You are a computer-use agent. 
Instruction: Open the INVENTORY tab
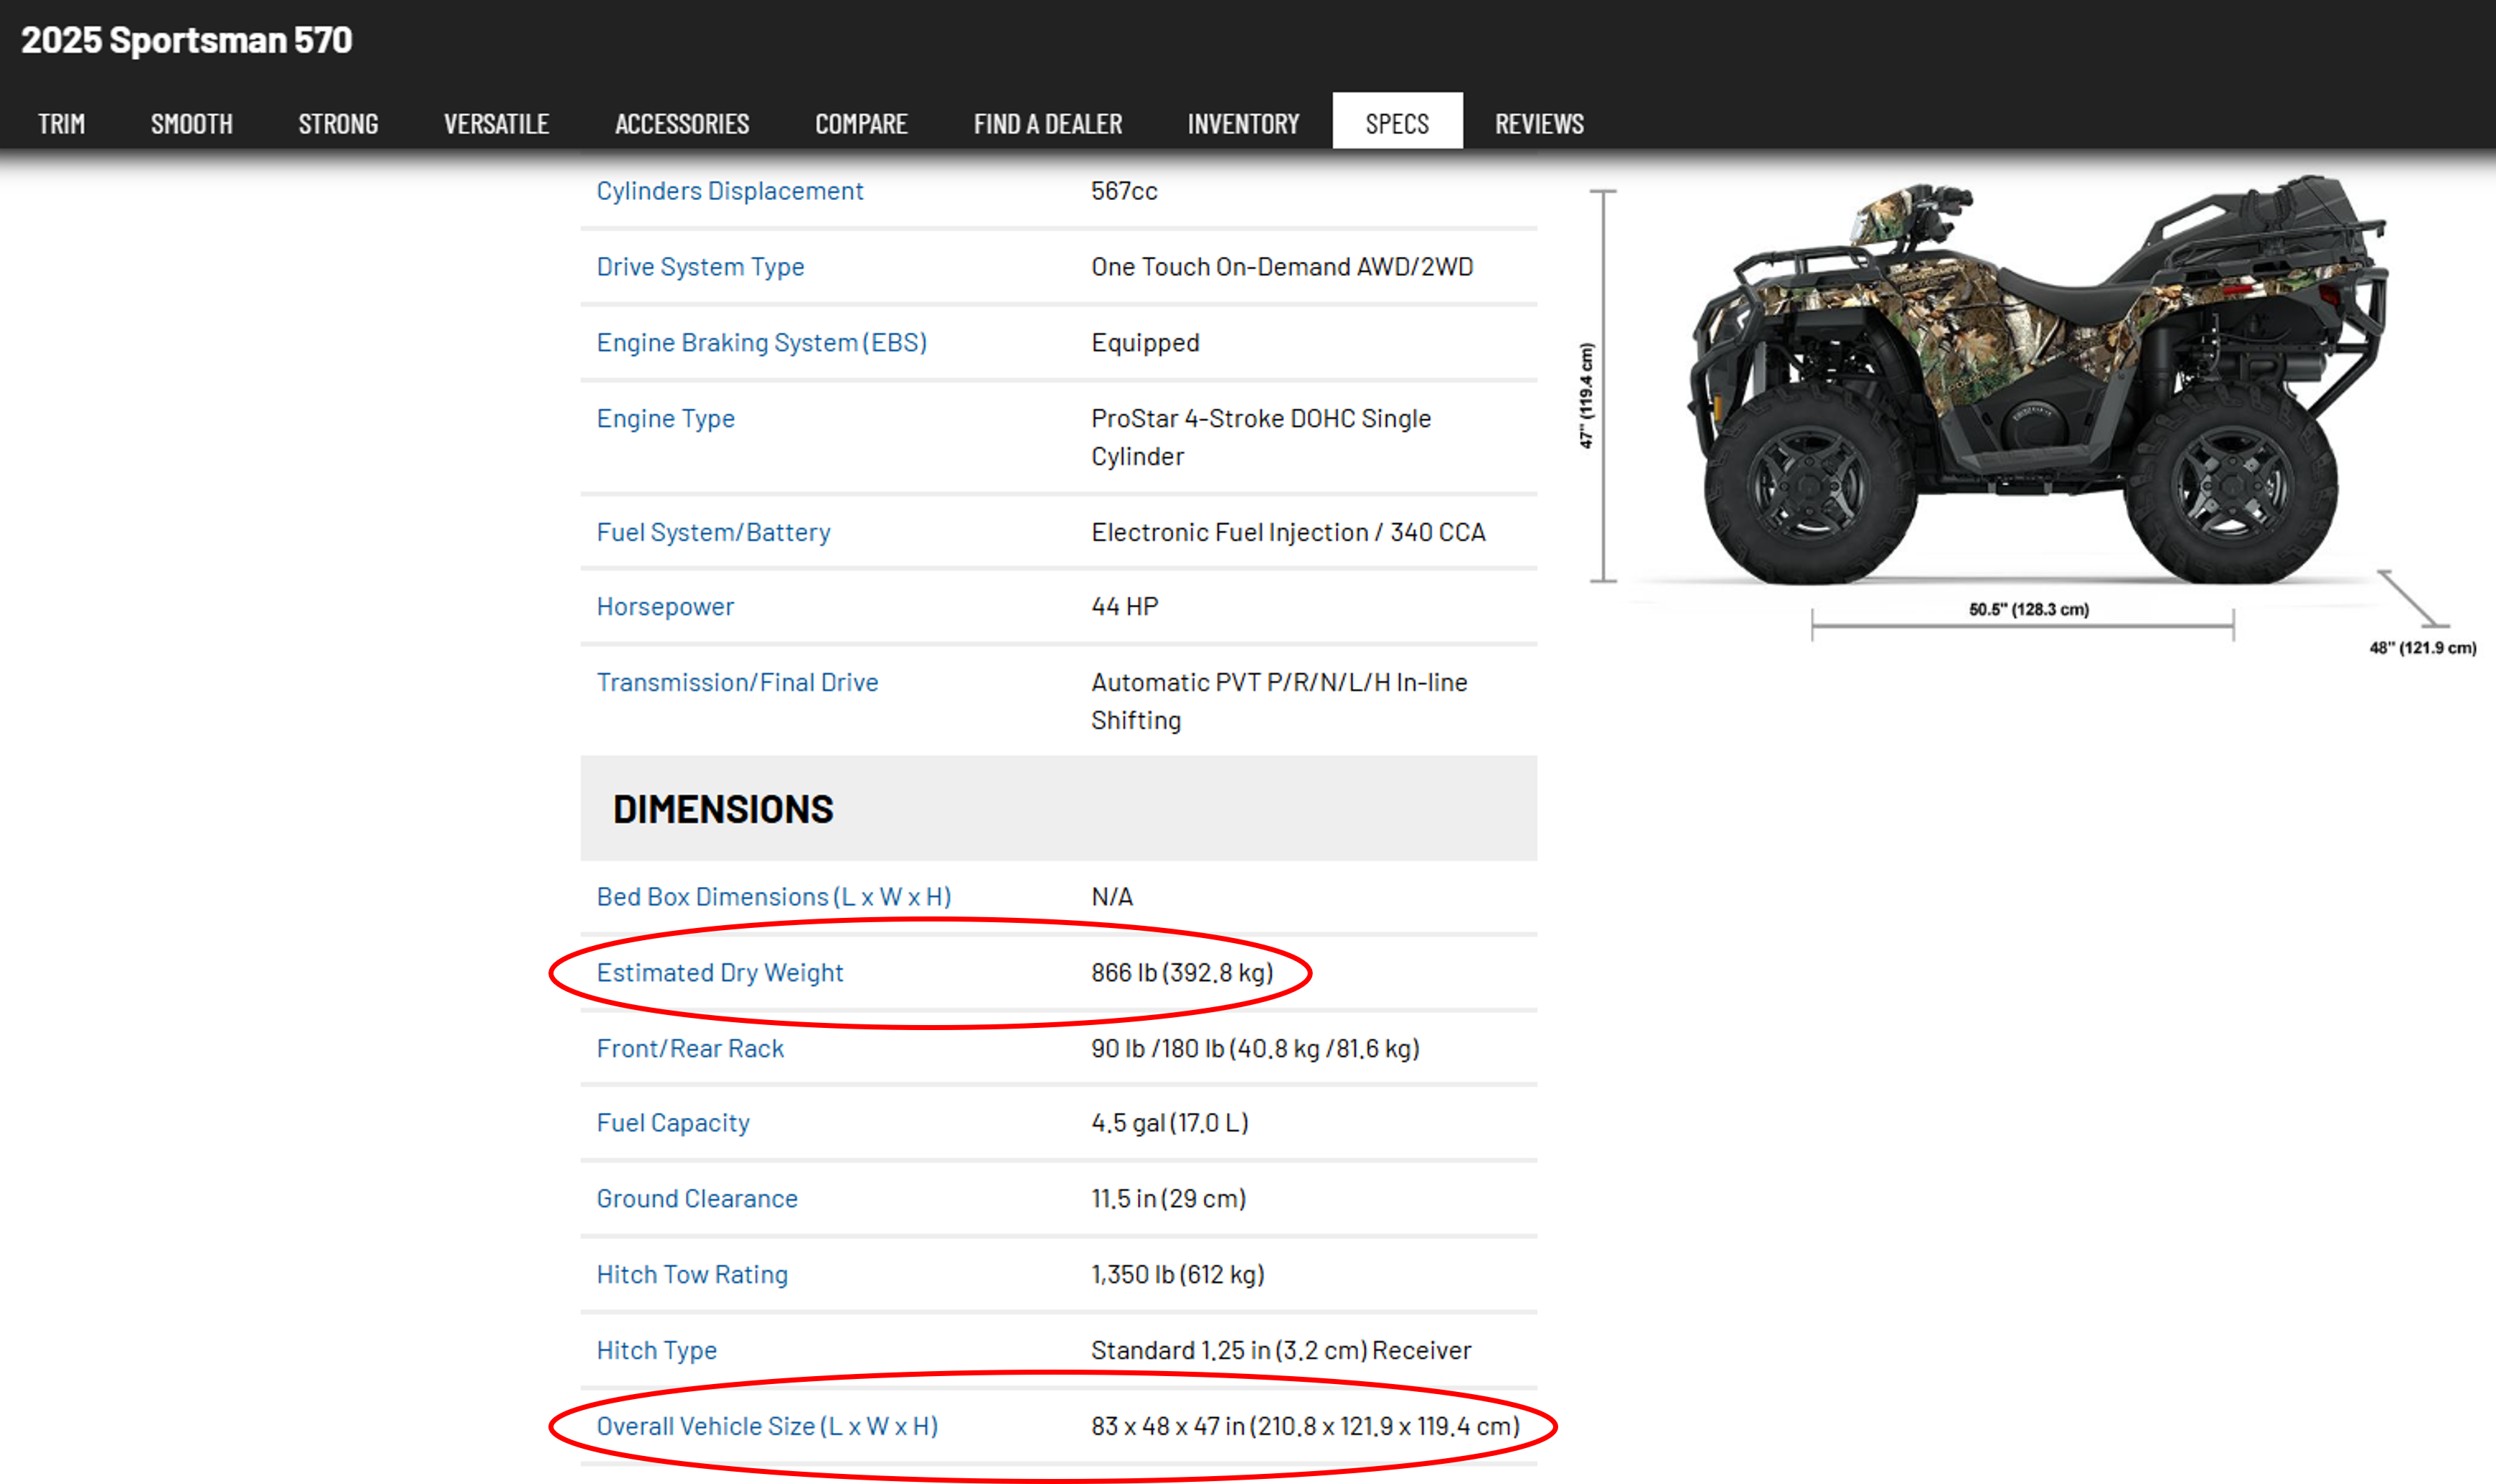pos(1244,124)
